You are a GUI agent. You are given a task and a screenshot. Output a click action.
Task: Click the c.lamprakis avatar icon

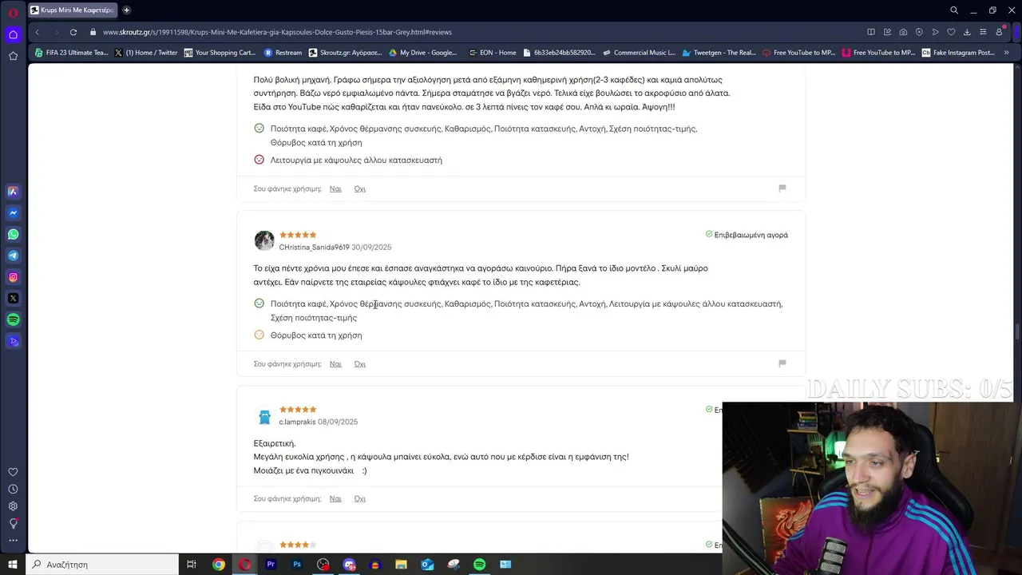tap(264, 415)
